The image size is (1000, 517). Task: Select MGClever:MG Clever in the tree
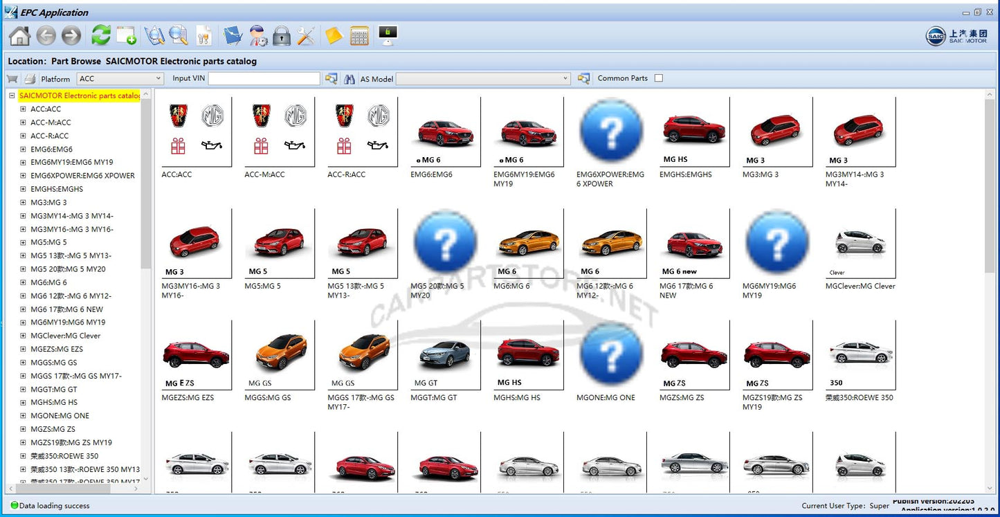pos(65,336)
